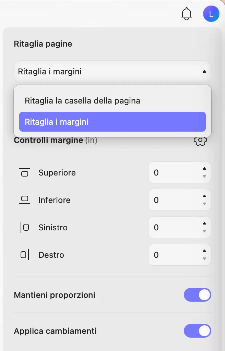The image size is (225, 351).
Task: Click the Destro margin icon
Action: (x=24, y=255)
